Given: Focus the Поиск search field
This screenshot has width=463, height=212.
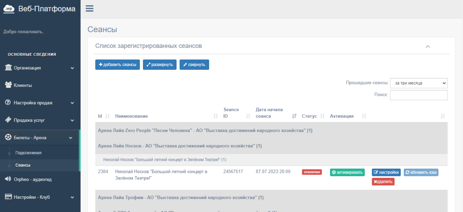Looking at the screenshot, I should tap(418, 95).
